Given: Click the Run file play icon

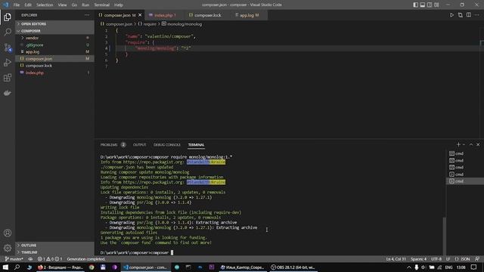Looking at the screenshot, I should tap(451, 15).
